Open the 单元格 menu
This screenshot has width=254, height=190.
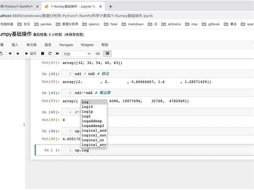[31, 45]
